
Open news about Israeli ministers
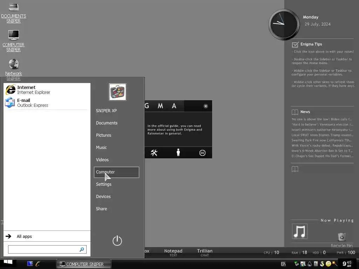pyautogui.click(x=322, y=130)
